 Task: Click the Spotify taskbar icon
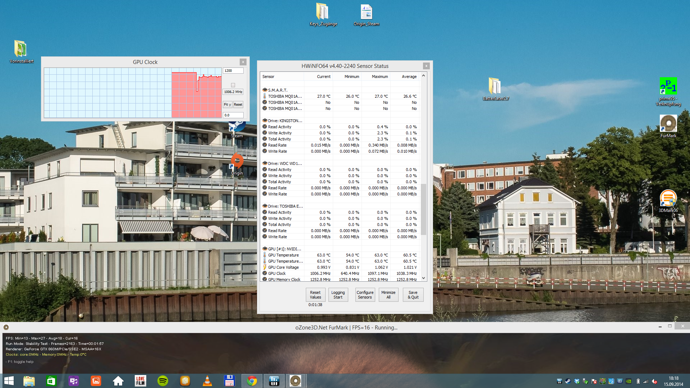[163, 381]
